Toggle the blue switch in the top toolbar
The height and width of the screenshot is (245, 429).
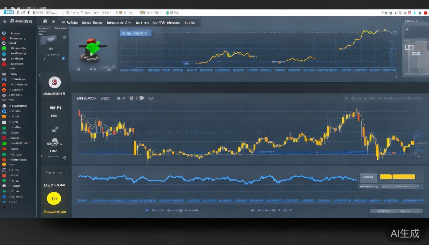[9, 12]
